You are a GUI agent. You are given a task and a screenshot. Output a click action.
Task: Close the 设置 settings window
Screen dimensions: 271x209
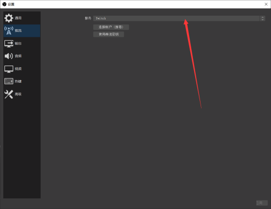pos(266,4)
